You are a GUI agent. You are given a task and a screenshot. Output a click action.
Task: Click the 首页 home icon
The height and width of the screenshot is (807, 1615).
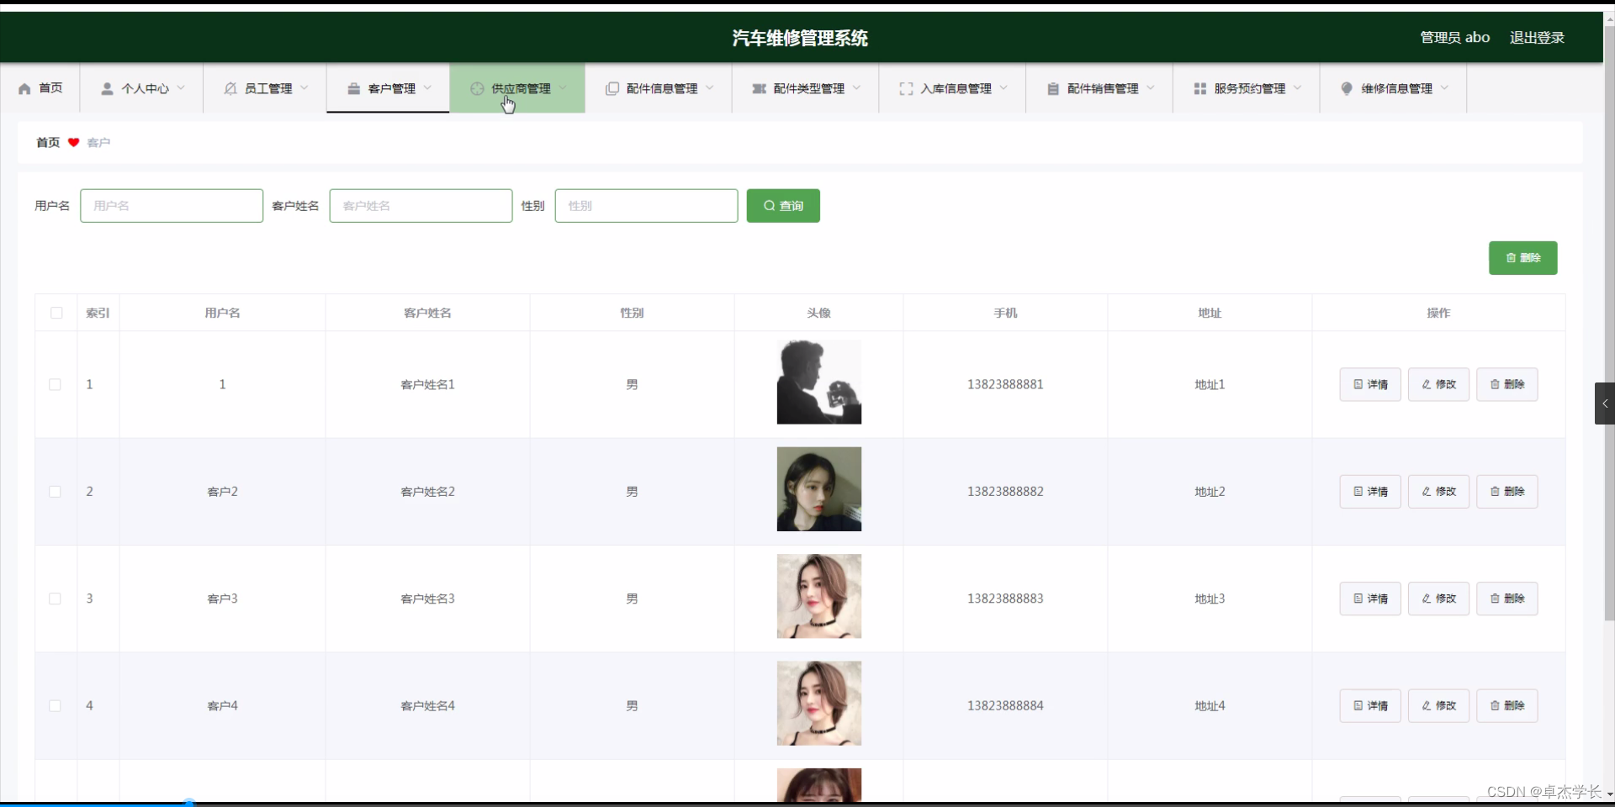pos(24,88)
